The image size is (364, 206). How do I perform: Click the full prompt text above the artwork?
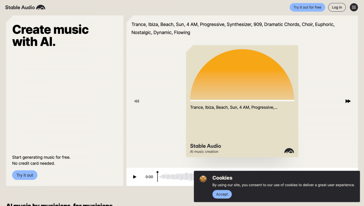click(x=233, y=28)
